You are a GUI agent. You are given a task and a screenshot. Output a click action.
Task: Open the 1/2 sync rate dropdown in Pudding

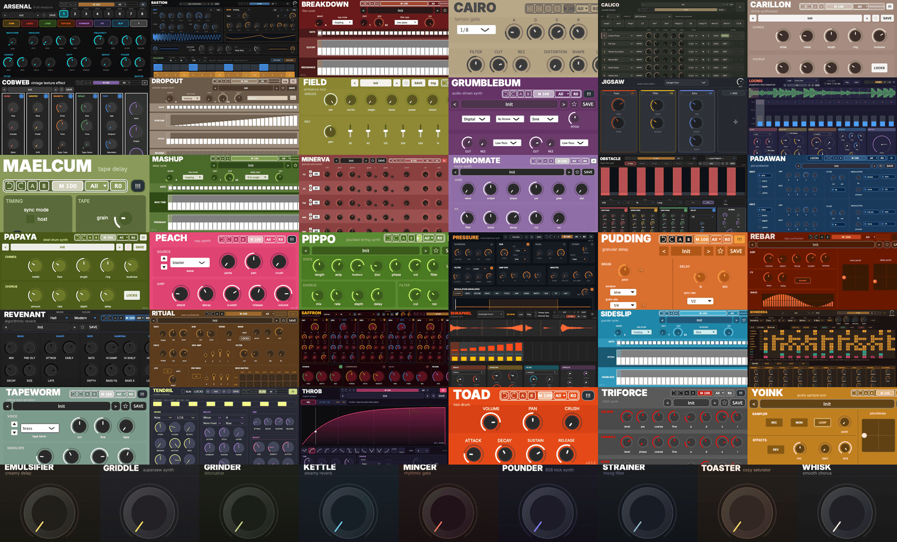pyautogui.click(x=700, y=301)
